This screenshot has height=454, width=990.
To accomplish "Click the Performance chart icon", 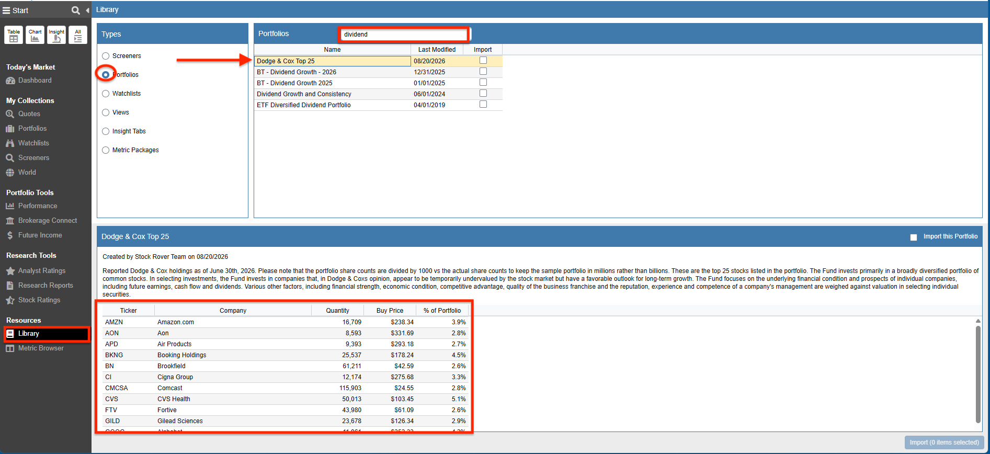I will 10,206.
